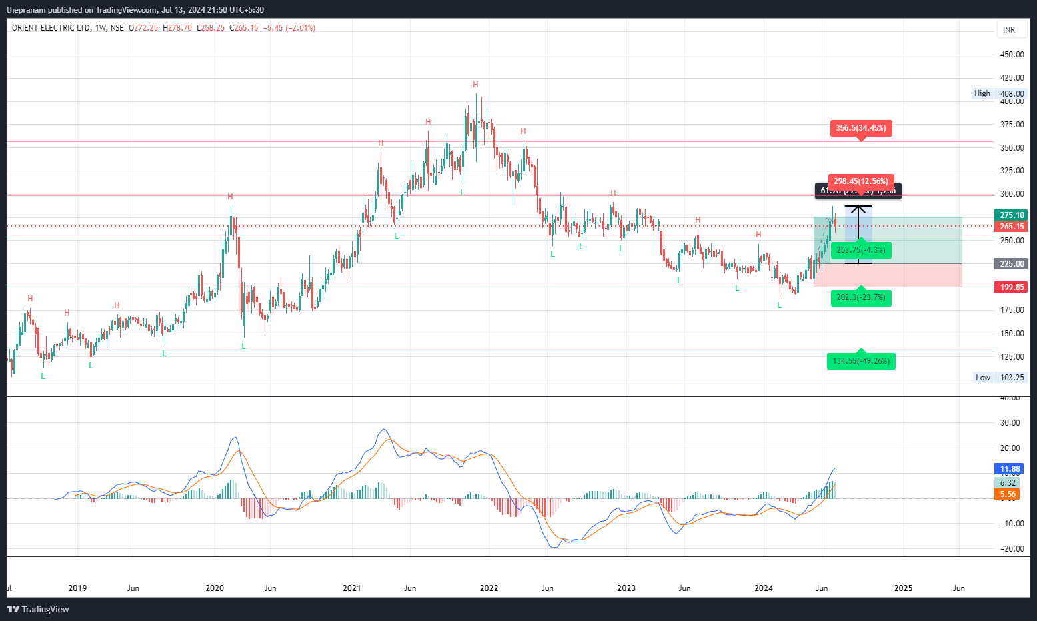Image resolution: width=1037 pixels, height=621 pixels.
Task: Select the low value L258.25
Action: click(x=211, y=28)
